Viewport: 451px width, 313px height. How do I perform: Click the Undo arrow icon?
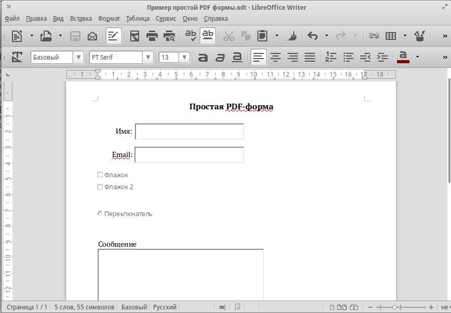click(312, 36)
